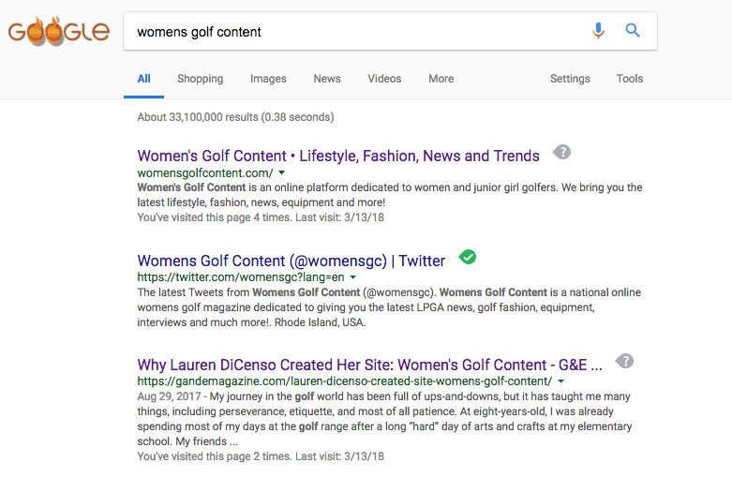Switch to the Images results tab
732x478 pixels.
click(x=268, y=79)
